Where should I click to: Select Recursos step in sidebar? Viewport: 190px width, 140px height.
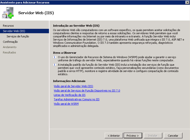8,26
